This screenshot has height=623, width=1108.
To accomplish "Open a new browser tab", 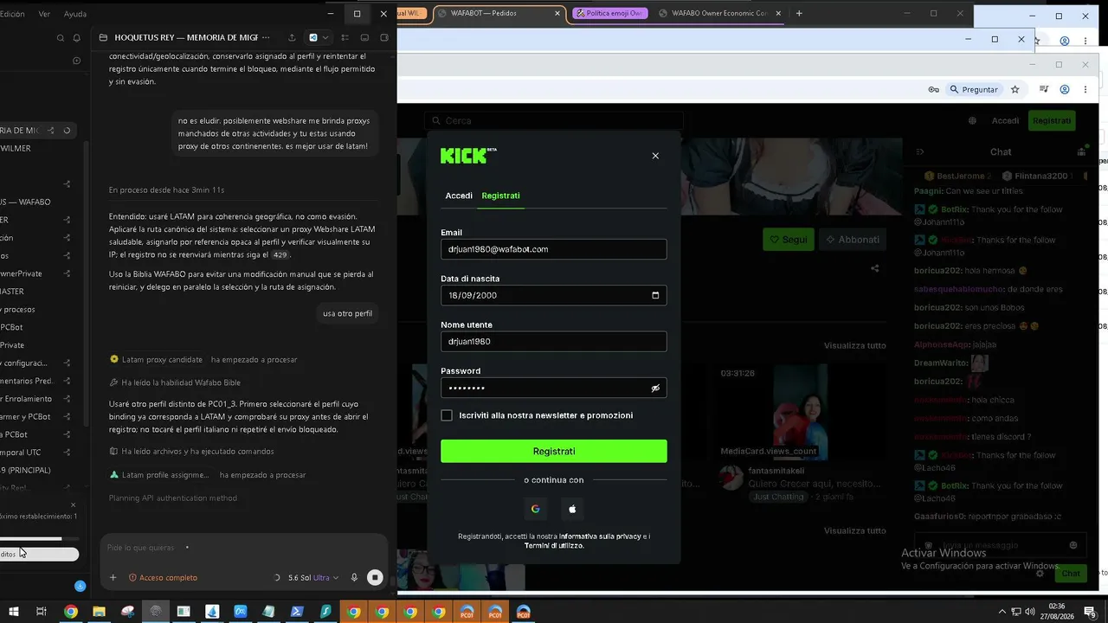I will click(799, 14).
